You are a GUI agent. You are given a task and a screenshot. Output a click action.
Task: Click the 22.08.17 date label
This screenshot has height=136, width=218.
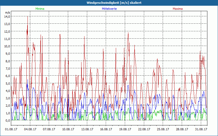pos(144,129)
